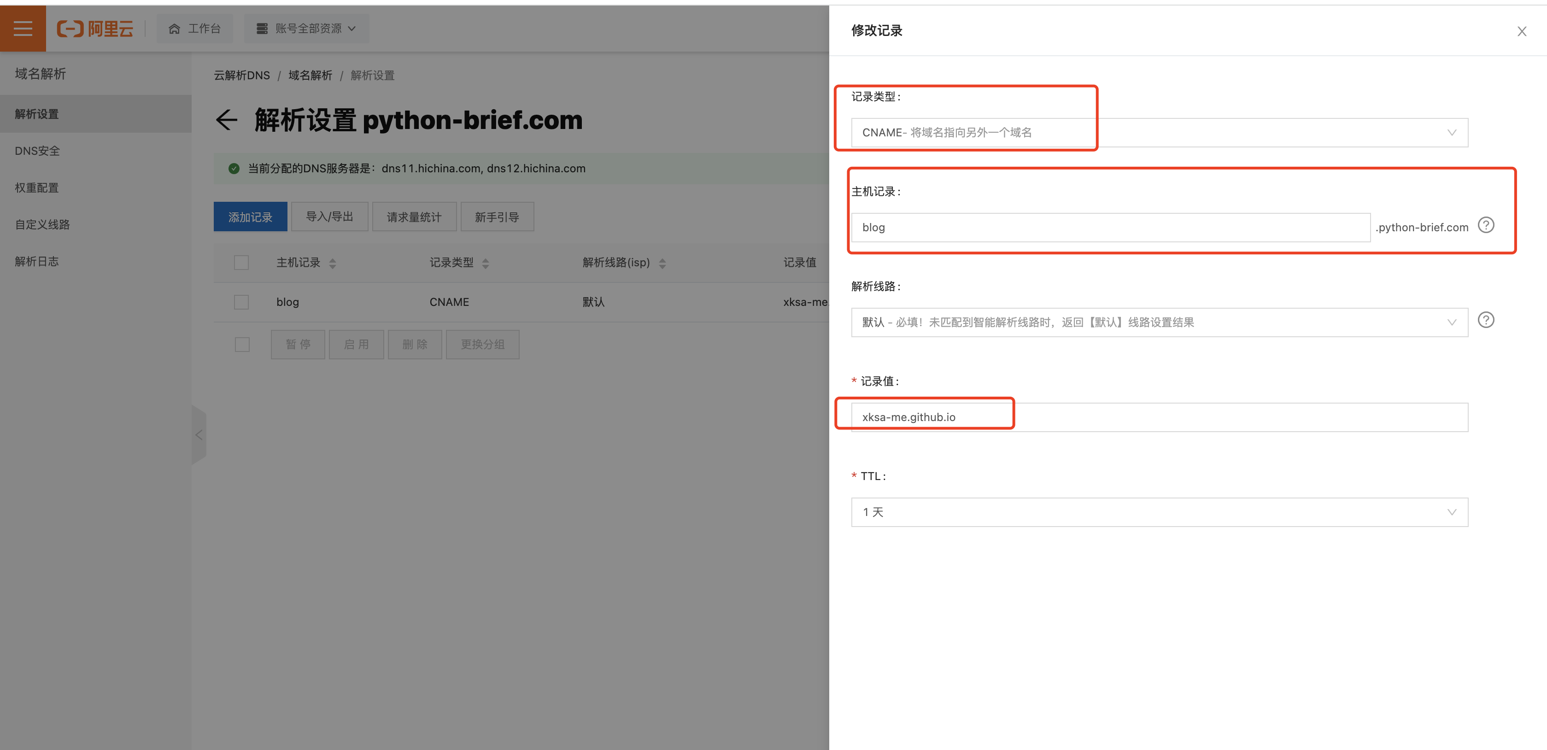Sort by 记录类型 column arrows
This screenshot has height=750, width=1547.
click(x=486, y=263)
